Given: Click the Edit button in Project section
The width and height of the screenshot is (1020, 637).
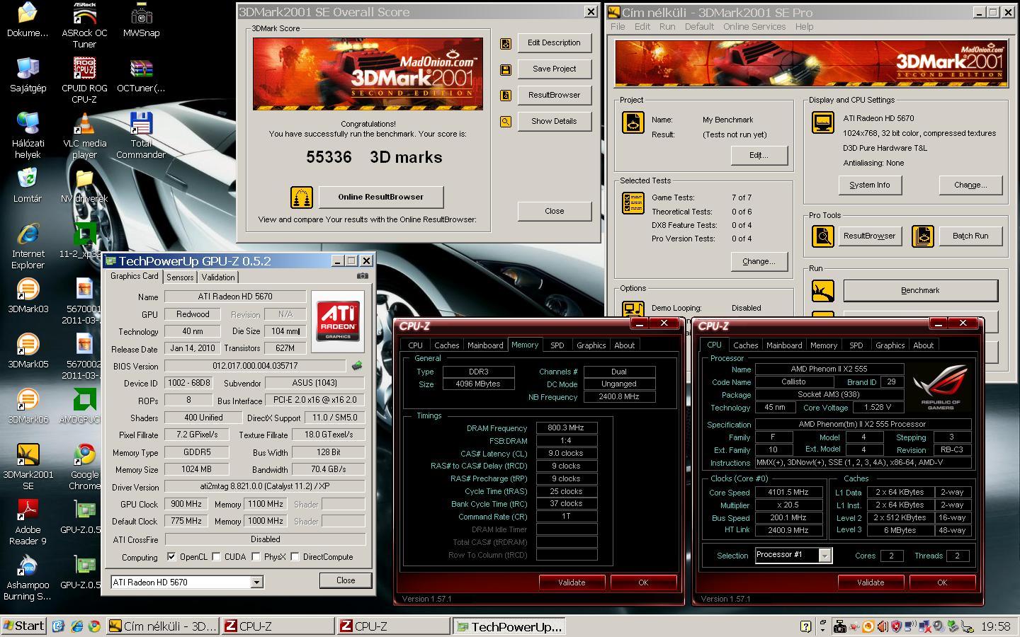Looking at the screenshot, I should click(759, 155).
